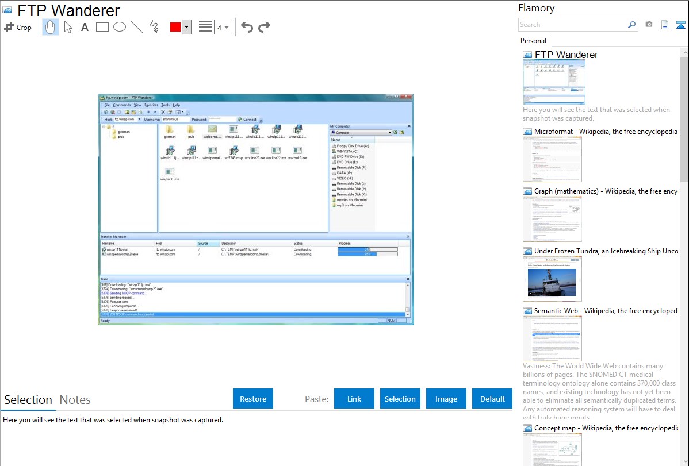
Task: Select the rectangle drawing tool
Action: click(x=102, y=27)
